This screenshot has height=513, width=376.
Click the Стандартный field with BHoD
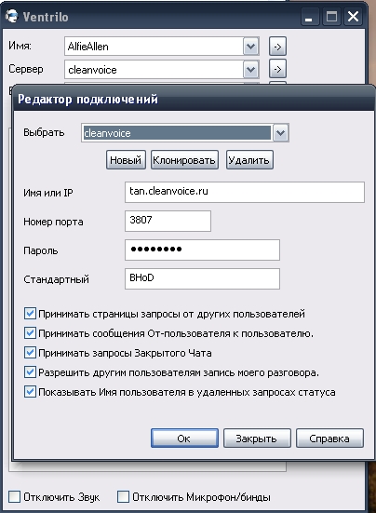202,278
